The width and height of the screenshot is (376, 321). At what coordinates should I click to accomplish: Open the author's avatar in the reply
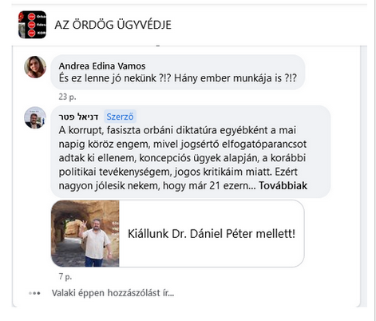coord(35,117)
